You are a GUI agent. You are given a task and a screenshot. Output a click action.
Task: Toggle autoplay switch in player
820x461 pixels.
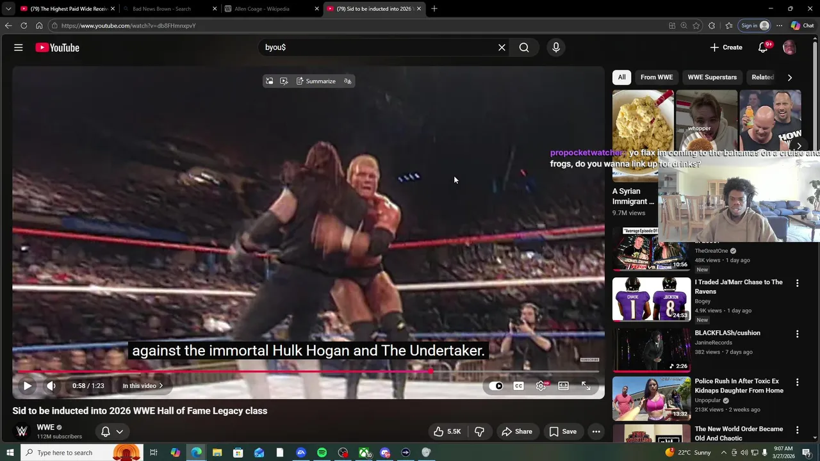(x=496, y=385)
